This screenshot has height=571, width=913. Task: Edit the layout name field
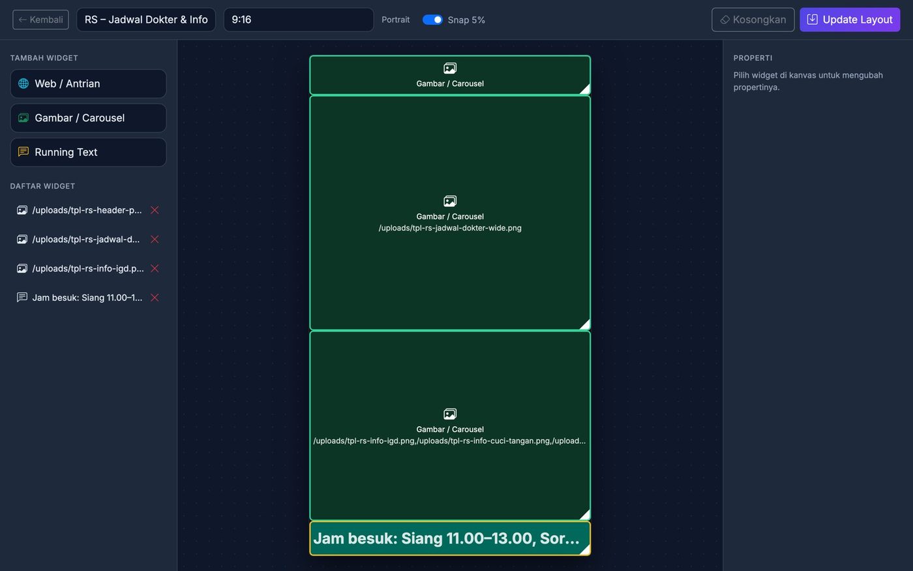(146, 20)
